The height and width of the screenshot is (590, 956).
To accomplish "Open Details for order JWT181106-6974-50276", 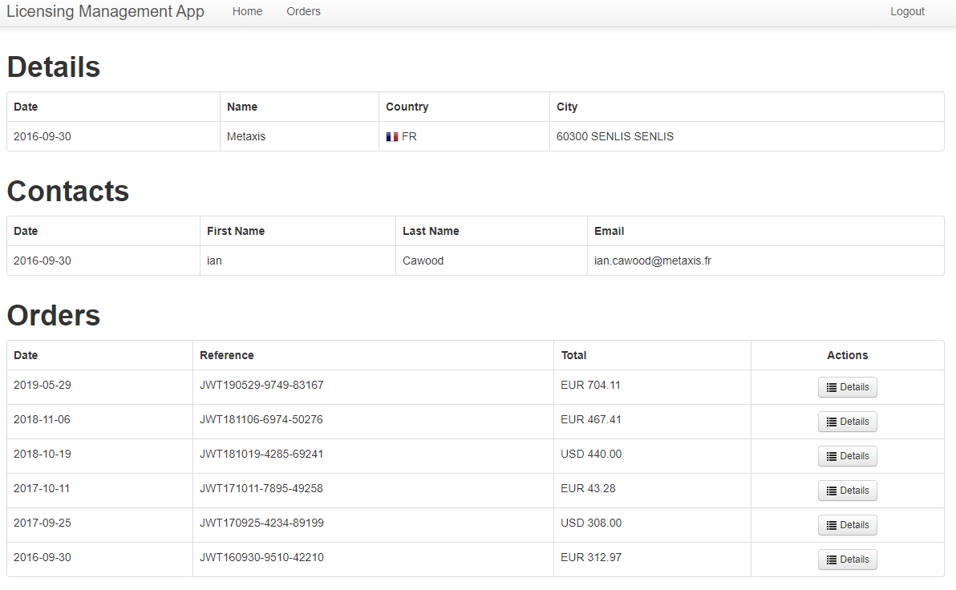I will 847,422.
